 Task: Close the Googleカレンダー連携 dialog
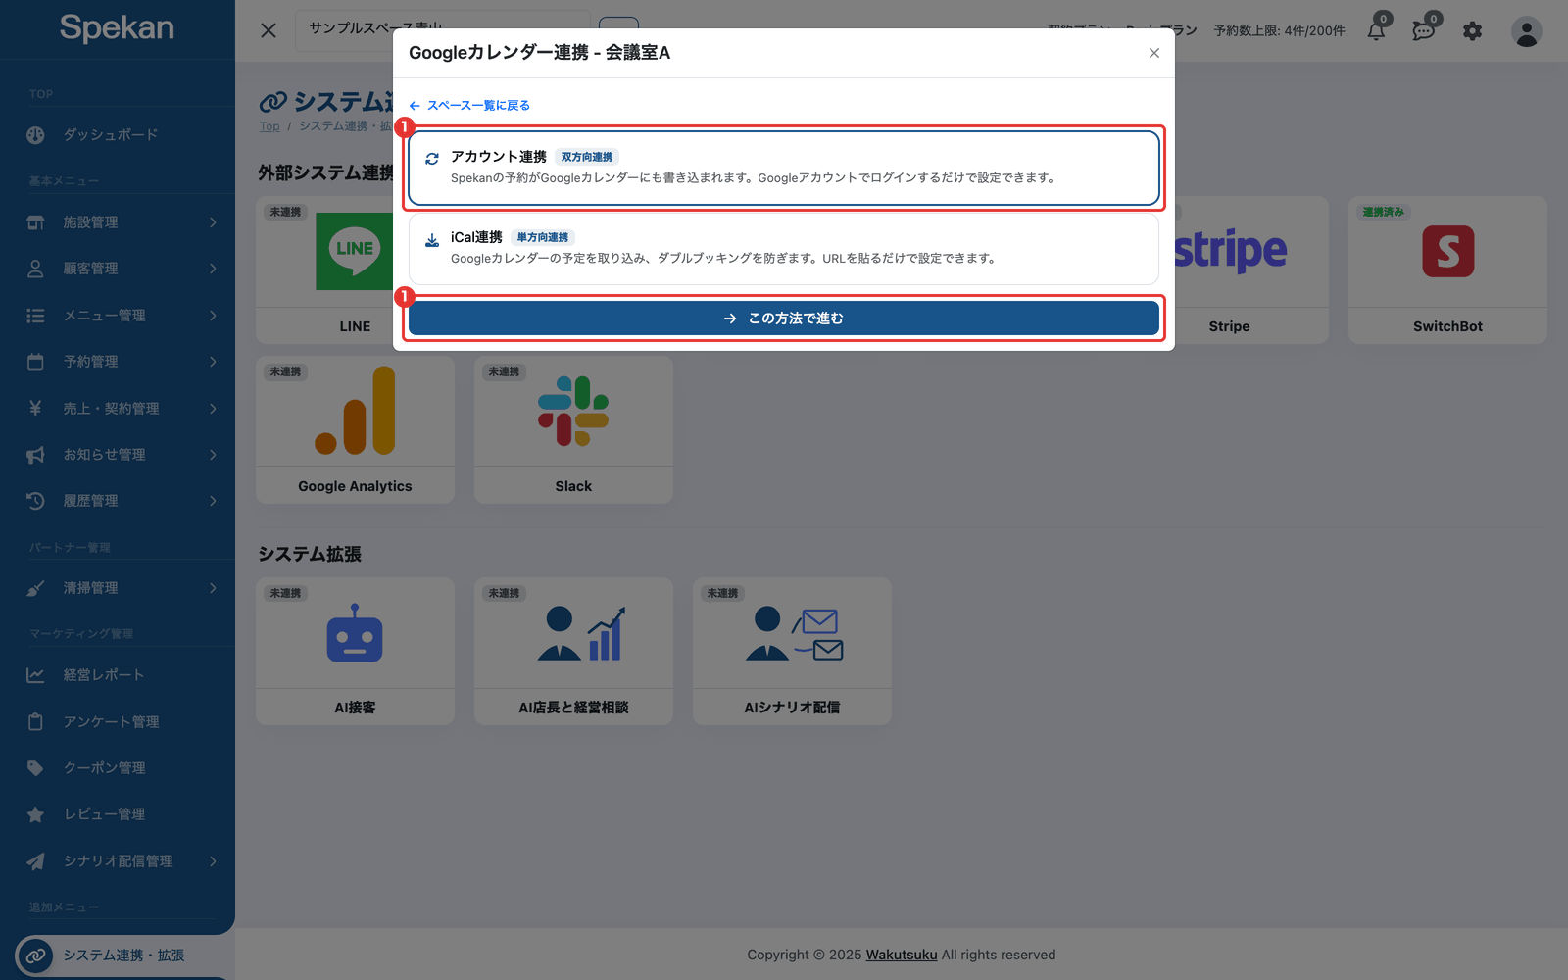pyautogui.click(x=1154, y=53)
